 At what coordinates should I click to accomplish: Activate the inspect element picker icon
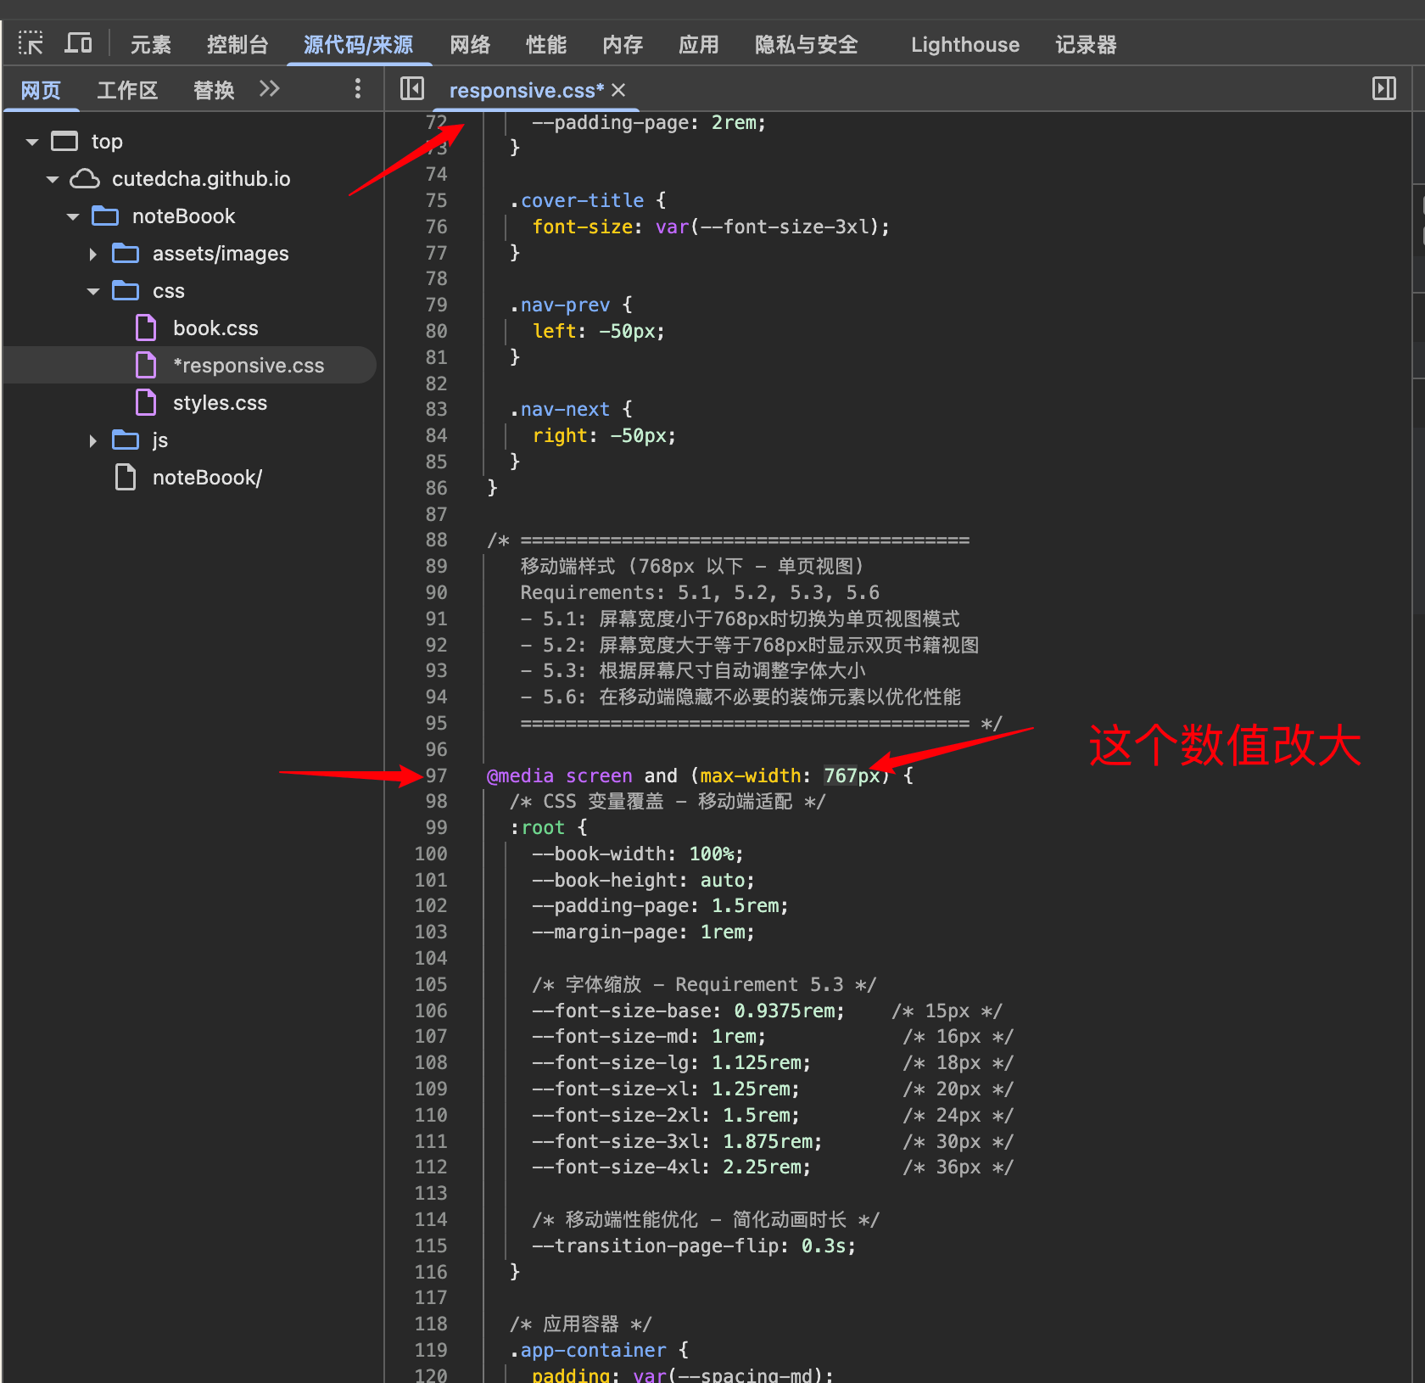click(x=31, y=43)
